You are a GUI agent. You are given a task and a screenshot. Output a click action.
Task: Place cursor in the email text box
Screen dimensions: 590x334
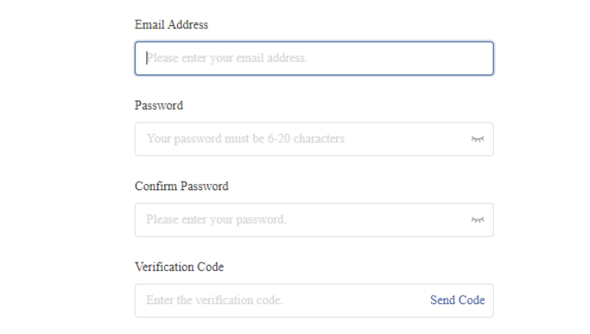[x=314, y=58]
